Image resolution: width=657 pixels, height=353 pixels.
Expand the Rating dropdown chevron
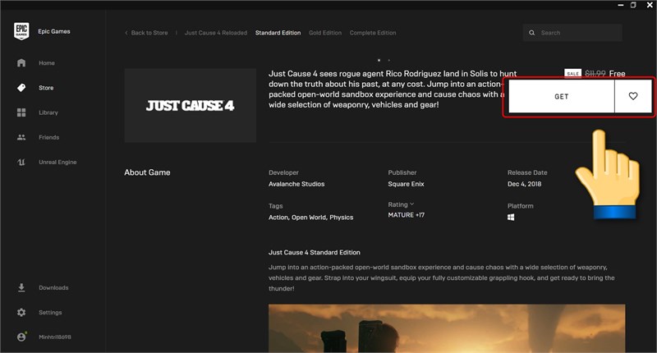412,204
